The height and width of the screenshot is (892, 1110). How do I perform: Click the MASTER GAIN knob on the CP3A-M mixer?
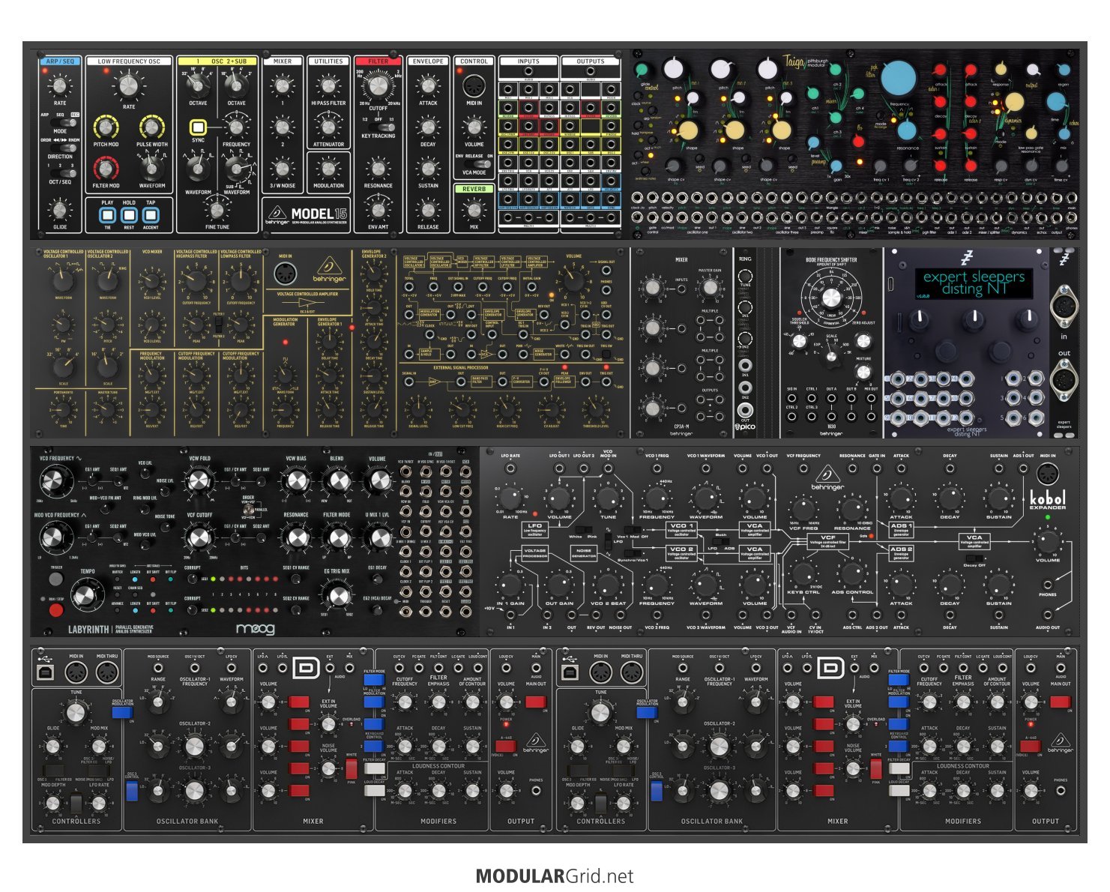[710, 287]
